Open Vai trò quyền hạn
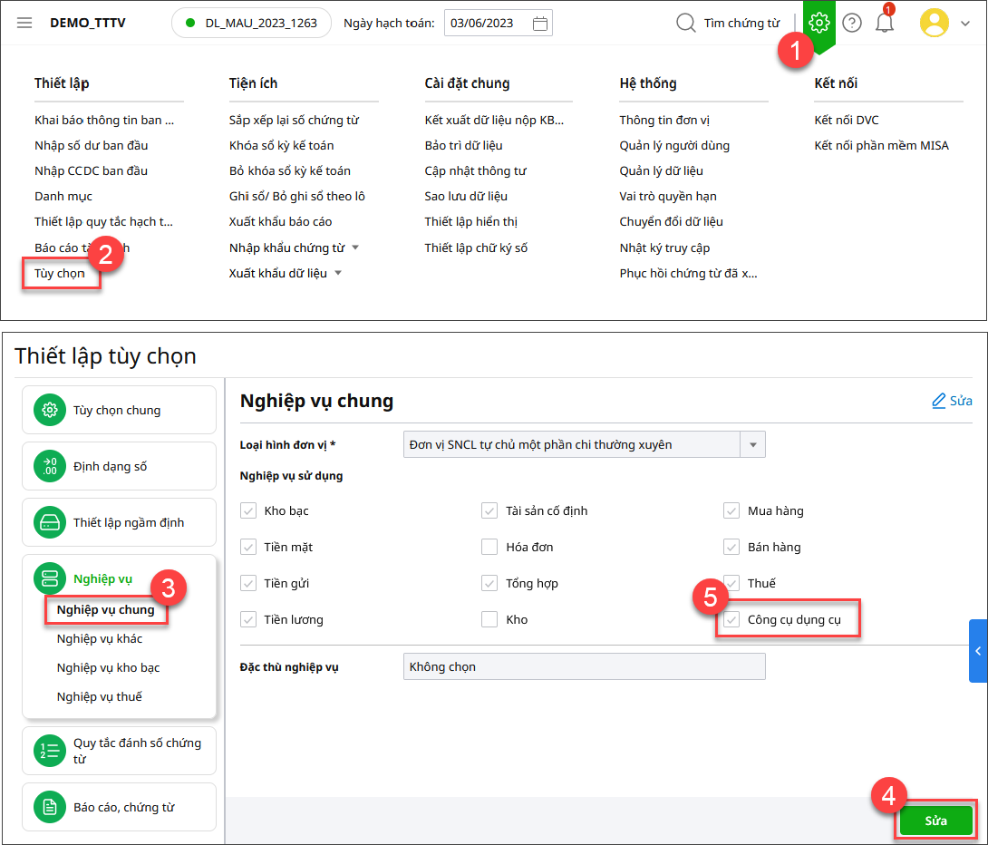Screen dimensions: 988x845 (x=668, y=197)
